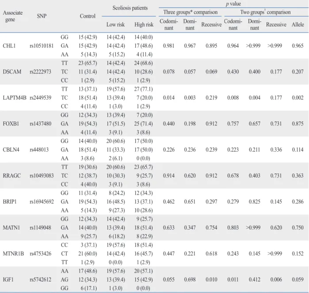Select MATN1 allele p value 0.750
This screenshot has width=309, height=293.
[x=298, y=227]
